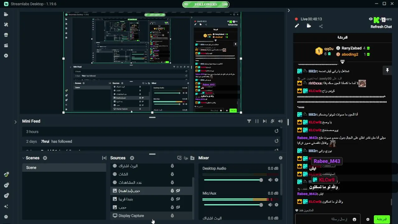Mute Mic/Aux speaker icon
The image size is (398, 224).
(270, 205)
